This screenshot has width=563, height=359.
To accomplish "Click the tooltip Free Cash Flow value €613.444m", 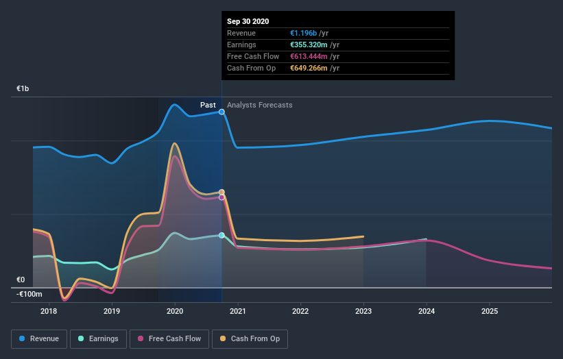I will 309,56.
